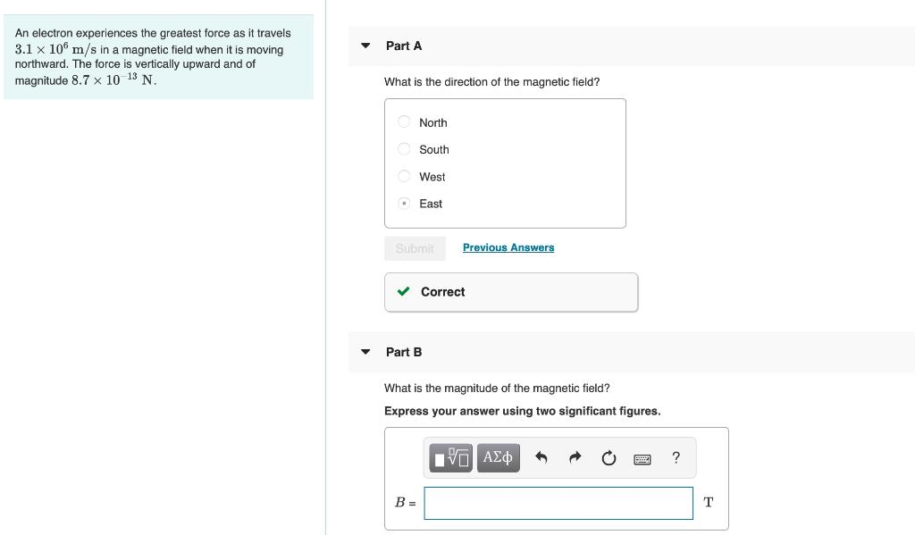Open the Previous Answers link

pos(508,247)
